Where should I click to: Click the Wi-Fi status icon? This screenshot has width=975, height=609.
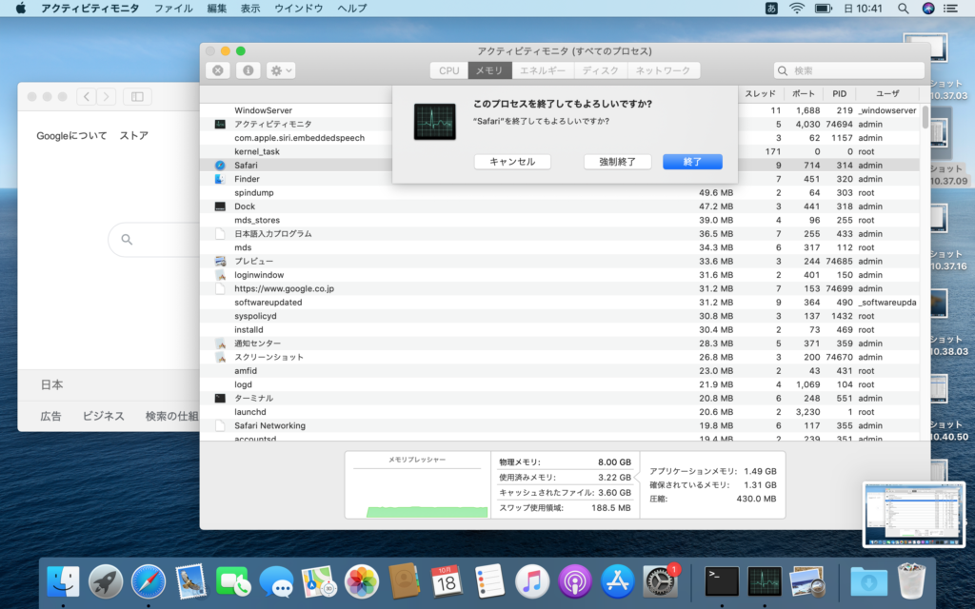(x=797, y=8)
